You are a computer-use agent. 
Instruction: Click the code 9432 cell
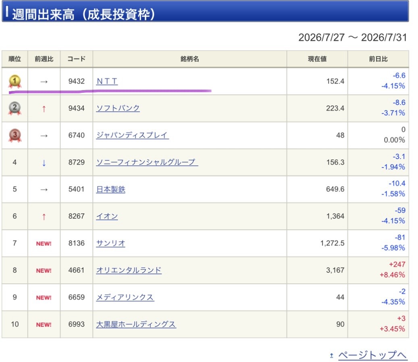[x=77, y=81]
